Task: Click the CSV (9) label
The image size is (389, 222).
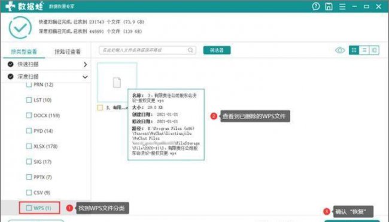Action: pyautogui.click(x=42, y=193)
